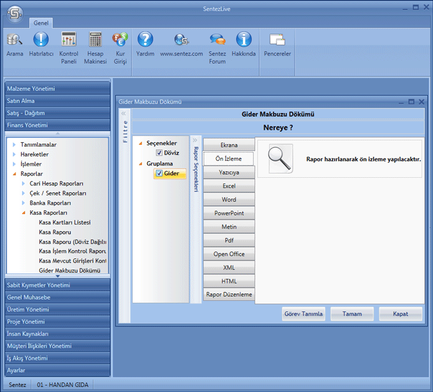The width and height of the screenshot is (433, 392).
Task: Open Kontrol Paneli from the ribbon
Action: click(x=69, y=48)
